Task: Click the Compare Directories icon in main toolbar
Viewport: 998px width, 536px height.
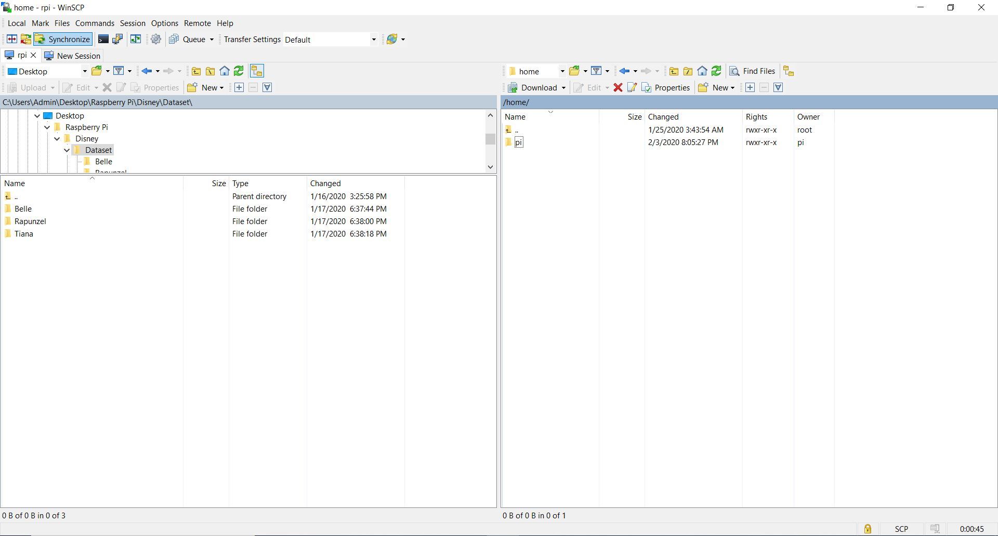Action: 11,40
